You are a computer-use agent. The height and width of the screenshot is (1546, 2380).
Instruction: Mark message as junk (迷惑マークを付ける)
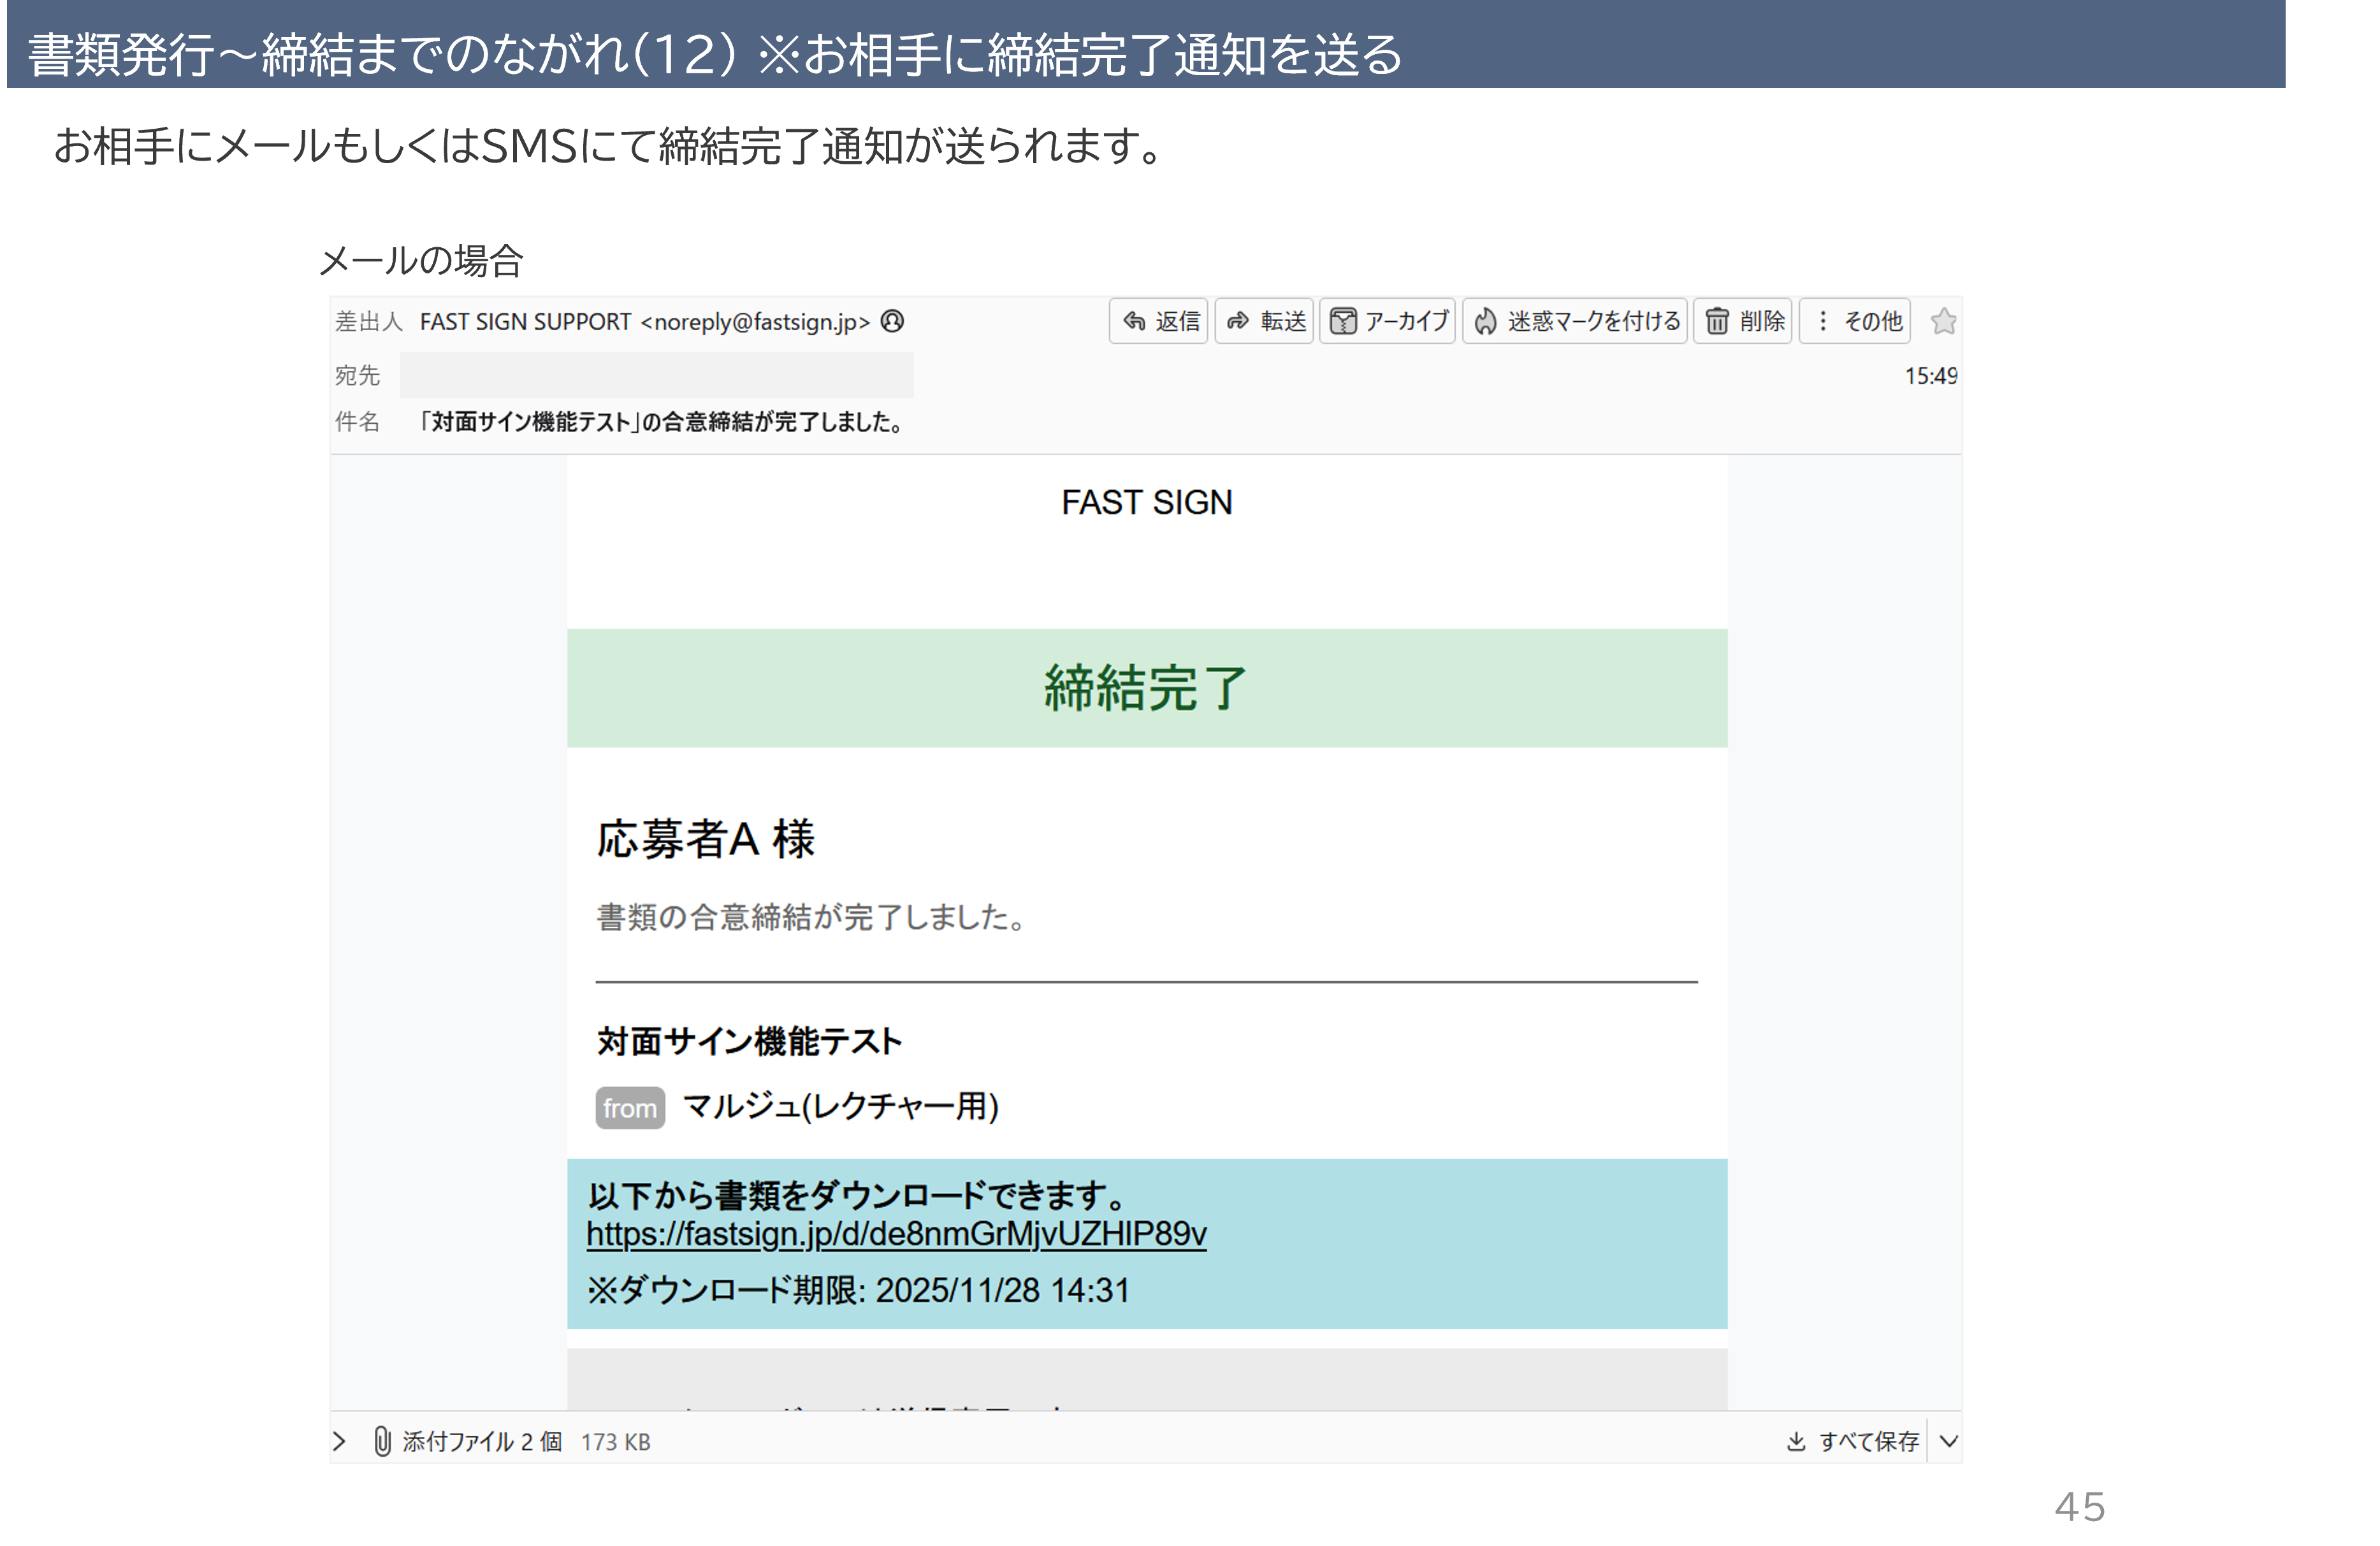pos(1576,321)
